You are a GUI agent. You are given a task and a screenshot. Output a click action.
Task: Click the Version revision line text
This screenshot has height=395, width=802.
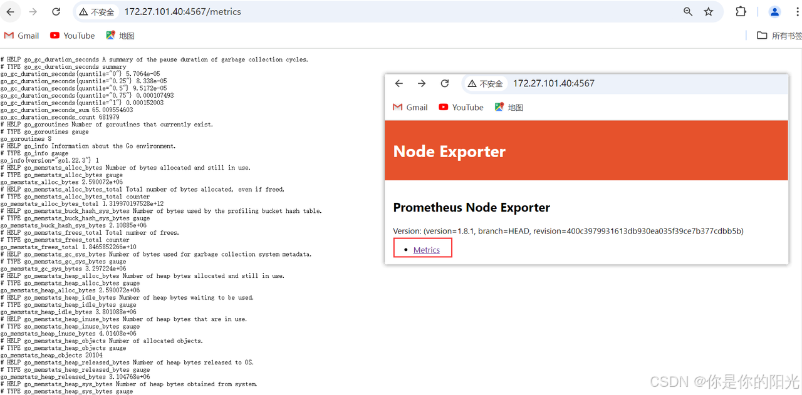click(568, 231)
